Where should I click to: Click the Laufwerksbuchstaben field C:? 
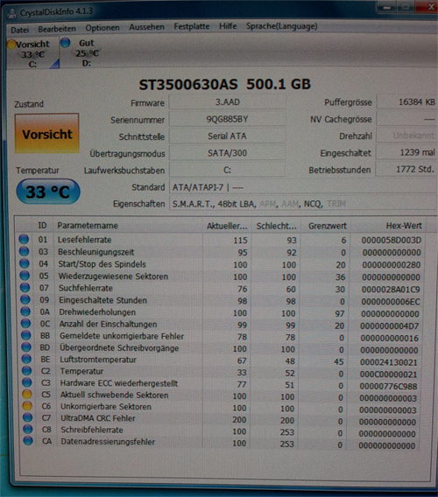click(x=227, y=170)
